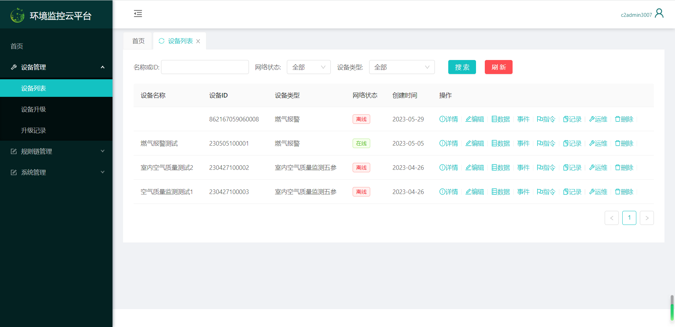Open 指令 for 空气质量监测测试1
Screen dimensions: 675x327
(x=546, y=192)
